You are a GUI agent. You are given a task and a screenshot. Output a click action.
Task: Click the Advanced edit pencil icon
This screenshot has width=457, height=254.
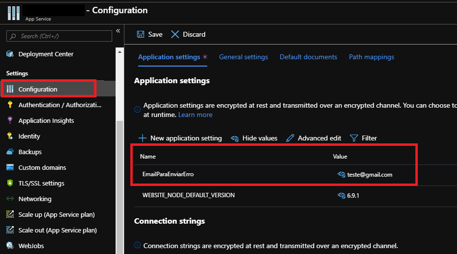pyautogui.click(x=290, y=138)
